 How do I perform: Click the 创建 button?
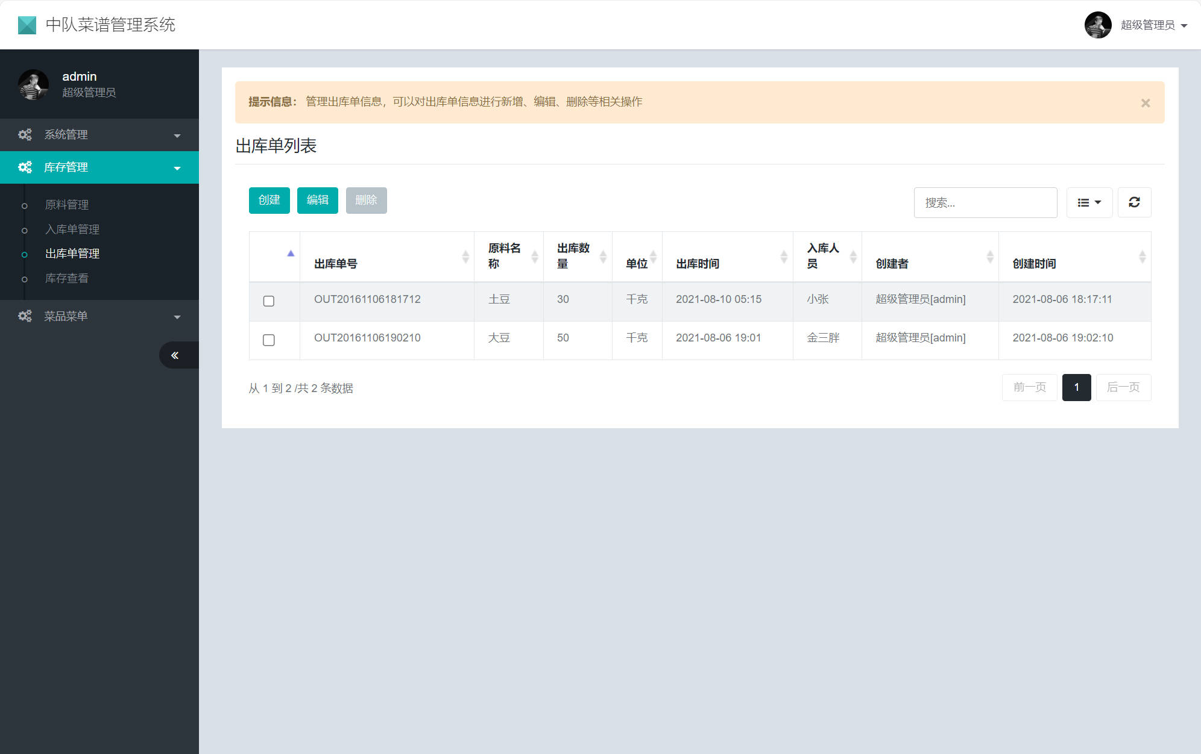coord(269,200)
